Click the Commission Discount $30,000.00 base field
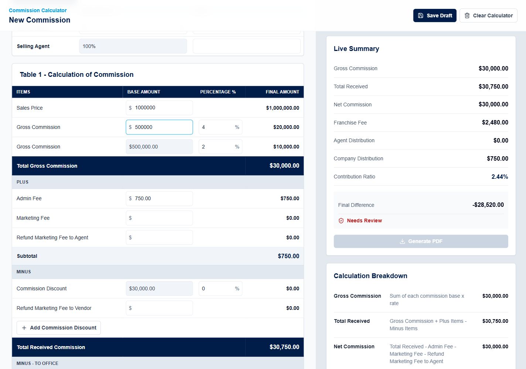The image size is (526, 369). pyautogui.click(x=159, y=288)
